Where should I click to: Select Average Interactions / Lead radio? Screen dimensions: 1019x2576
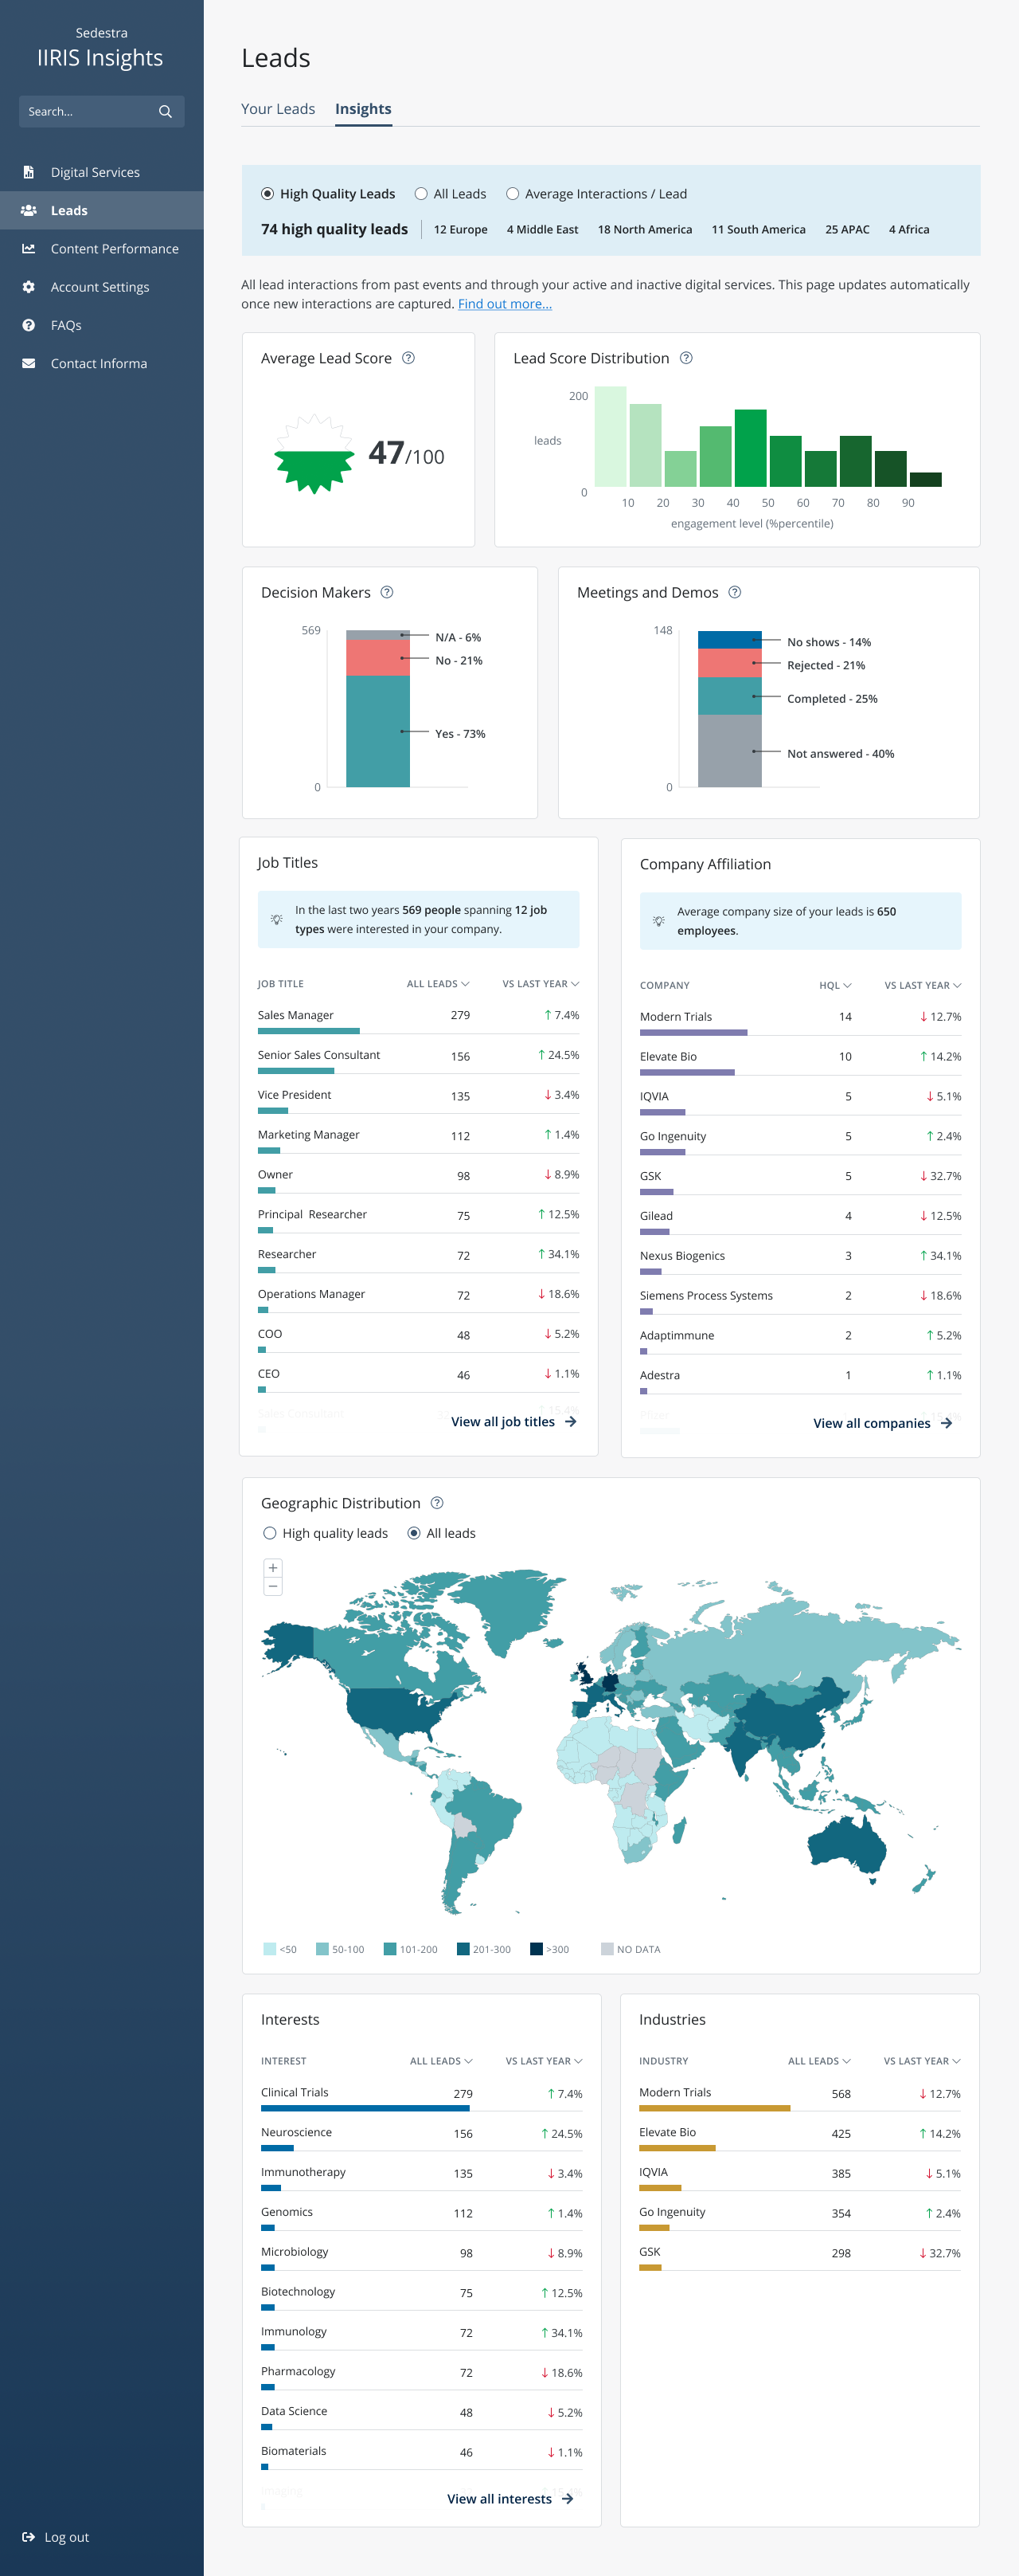tap(513, 194)
